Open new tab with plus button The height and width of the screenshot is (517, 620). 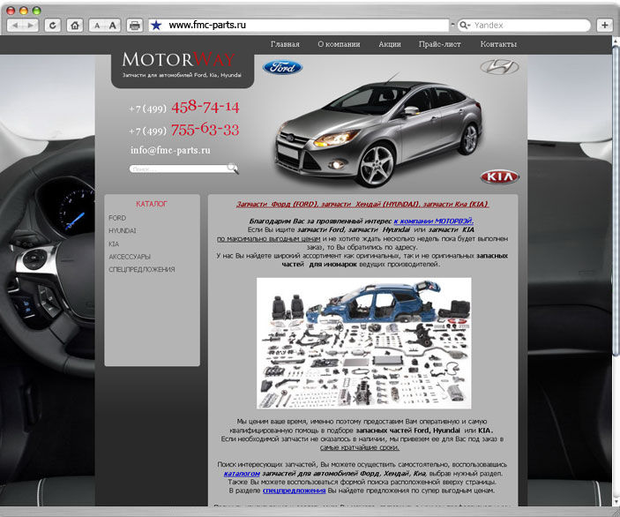605,25
